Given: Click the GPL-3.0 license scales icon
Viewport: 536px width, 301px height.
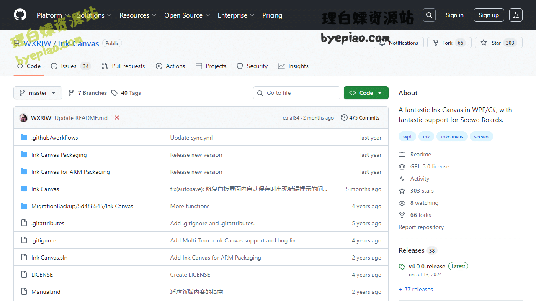Looking at the screenshot, I should (x=402, y=166).
